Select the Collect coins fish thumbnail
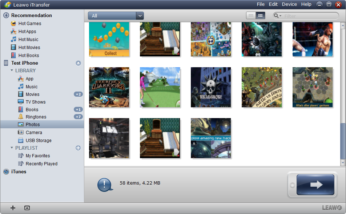This screenshot has width=346, height=214. [x=109, y=39]
